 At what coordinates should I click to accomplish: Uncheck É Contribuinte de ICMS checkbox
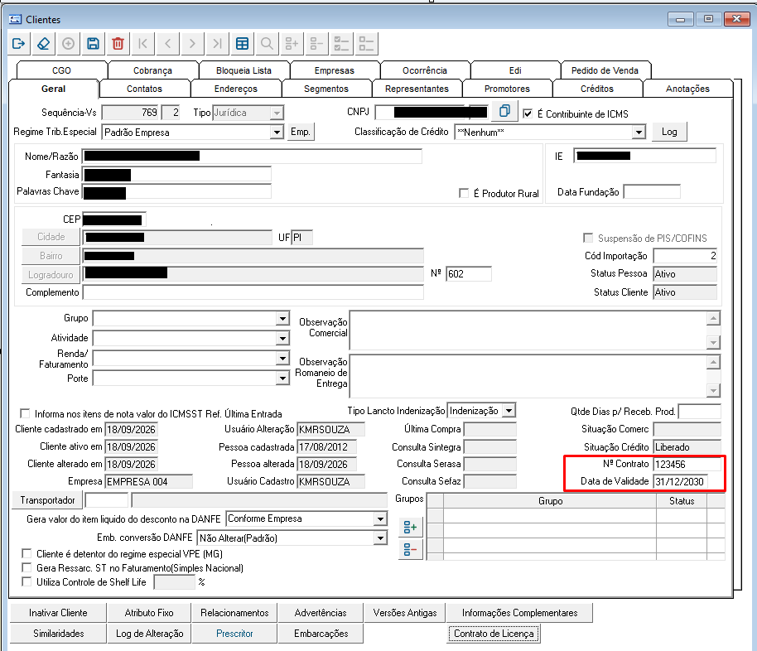(x=528, y=113)
